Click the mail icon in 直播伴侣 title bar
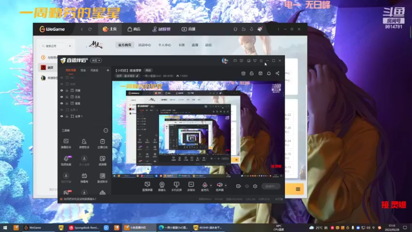Viewport: 412px width, 232px height. click(235, 60)
